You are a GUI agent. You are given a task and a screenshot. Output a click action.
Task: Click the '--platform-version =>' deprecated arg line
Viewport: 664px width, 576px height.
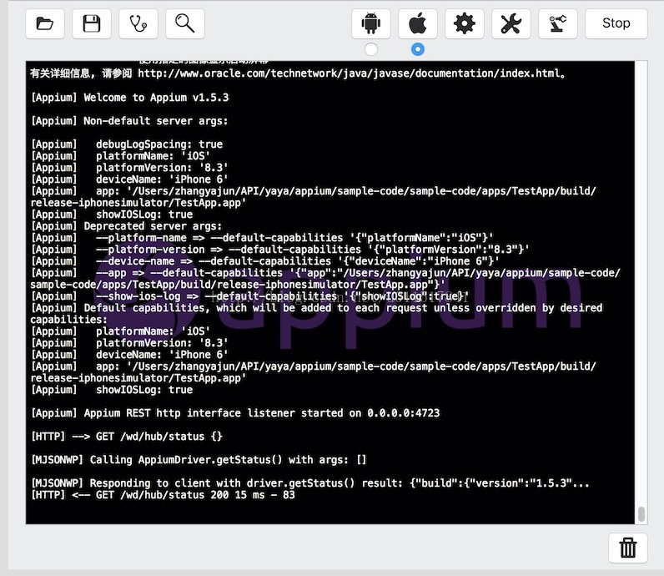(x=280, y=250)
